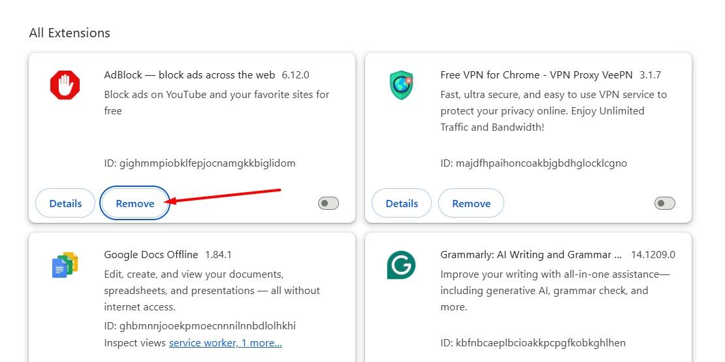Click the VeePN extension ID text
Image resolution: width=725 pixels, height=362 pixels.
[x=533, y=163]
